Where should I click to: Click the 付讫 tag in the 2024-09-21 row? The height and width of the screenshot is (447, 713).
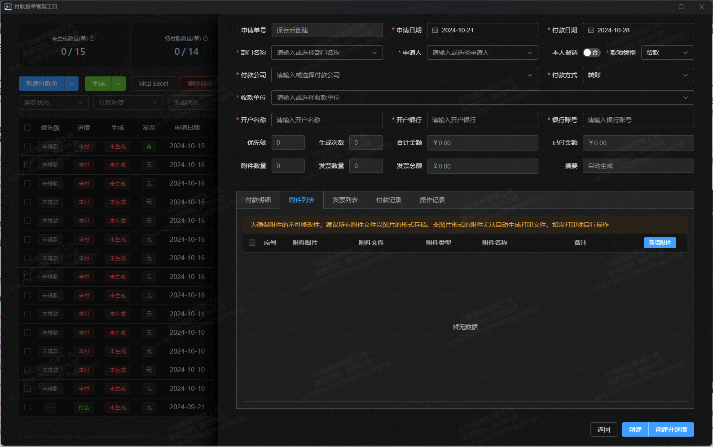coord(84,407)
